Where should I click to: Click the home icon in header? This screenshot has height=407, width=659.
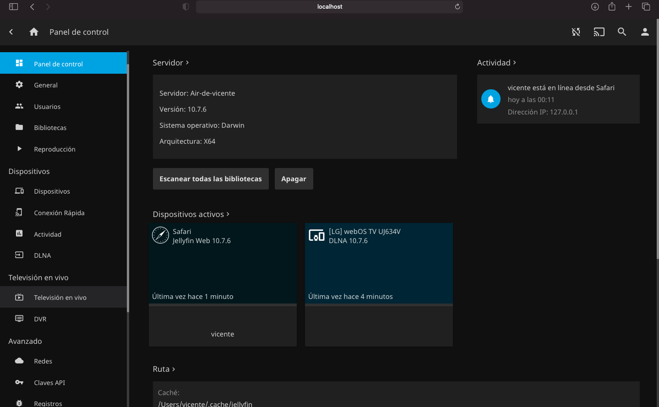pos(33,32)
